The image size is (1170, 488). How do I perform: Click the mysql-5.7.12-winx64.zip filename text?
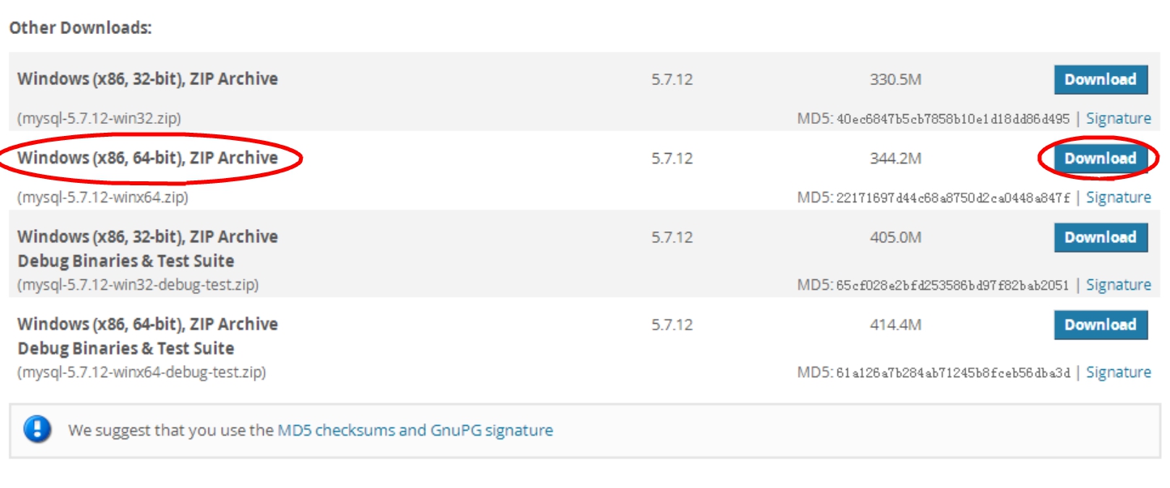[x=103, y=197]
